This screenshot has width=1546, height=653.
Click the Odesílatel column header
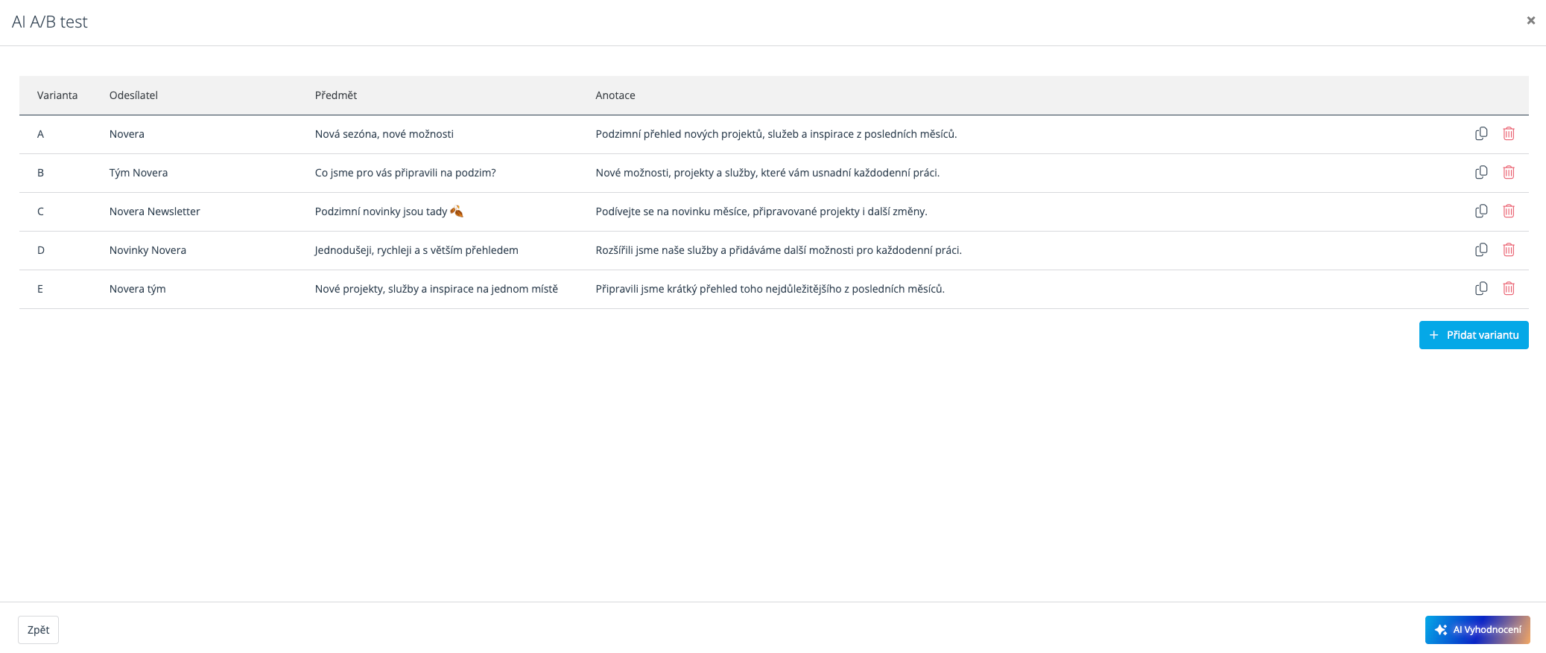[x=133, y=95]
